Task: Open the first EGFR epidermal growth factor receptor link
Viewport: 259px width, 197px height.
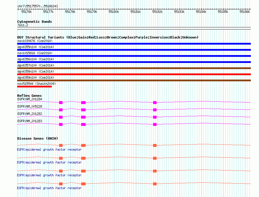Action: tap(49, 150)
